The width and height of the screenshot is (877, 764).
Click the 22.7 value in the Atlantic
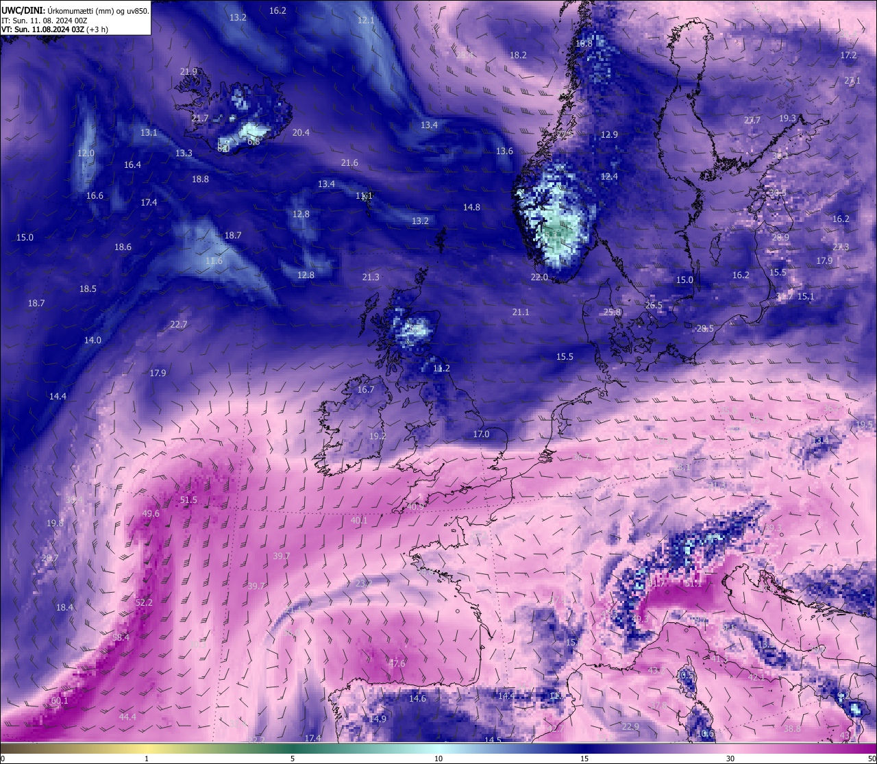pos(178,324)
